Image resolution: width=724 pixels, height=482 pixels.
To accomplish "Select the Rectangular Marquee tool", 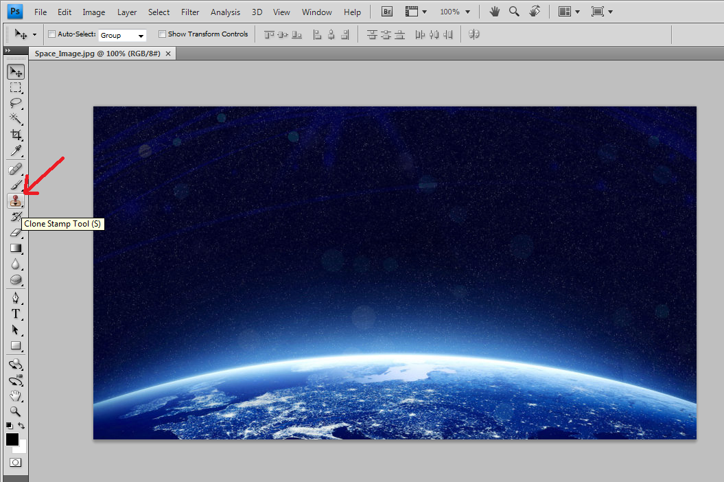I will coord(16,87).
